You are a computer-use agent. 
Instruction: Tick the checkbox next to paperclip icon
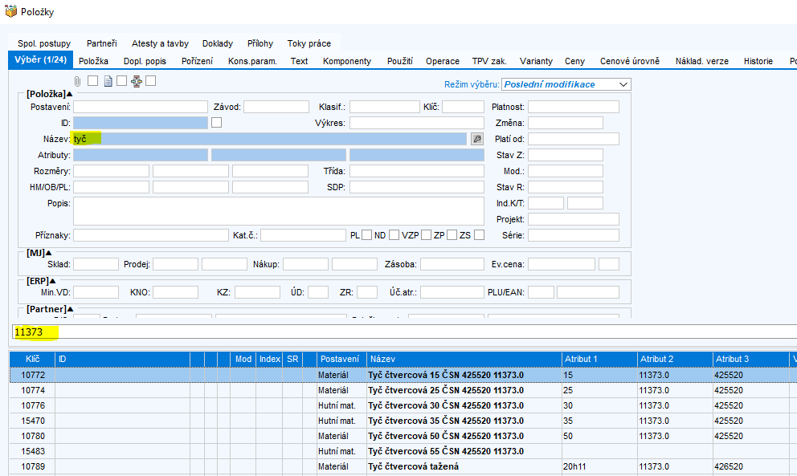pos(92,81)
